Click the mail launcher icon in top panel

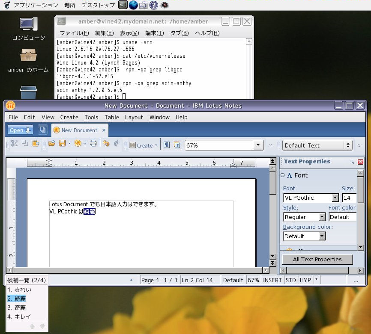[144, 5]
